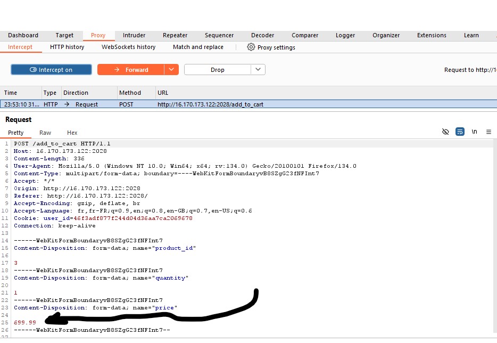The image size is (497, 343).
Task: Click the price value 699.99
Action: pos(25,322)
